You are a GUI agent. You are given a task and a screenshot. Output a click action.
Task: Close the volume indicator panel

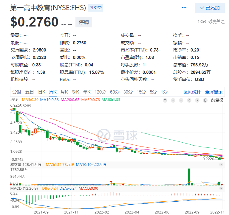click(221, 165)
